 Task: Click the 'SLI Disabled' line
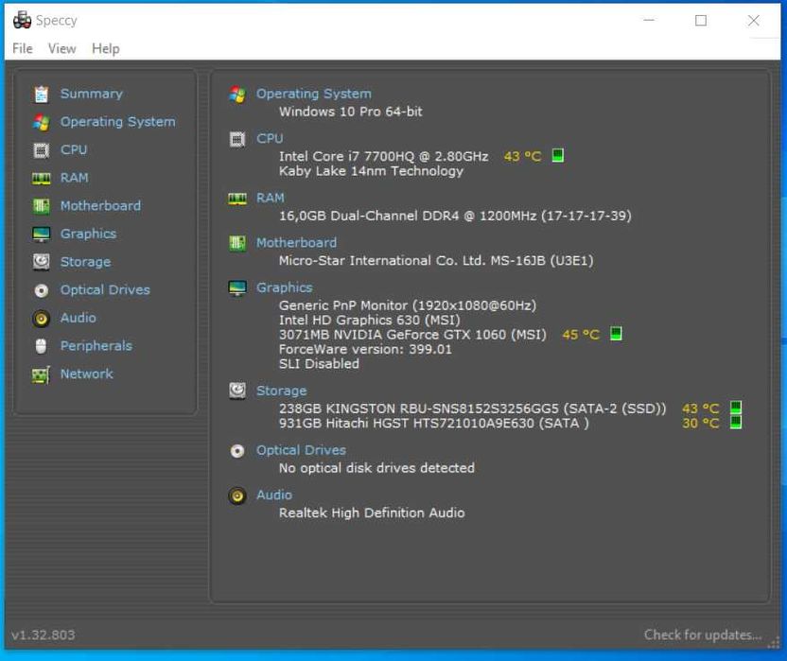click(319, 364)
